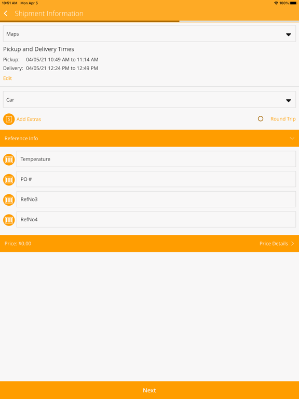Image resolution: width=299 pixels, height=399 pixels.
Task: Go back using the header arrow
Action: click(6, 14)
